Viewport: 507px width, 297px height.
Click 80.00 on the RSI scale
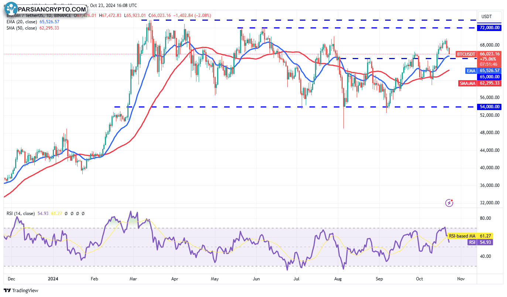pyautogui.click(x=485, y=218)
